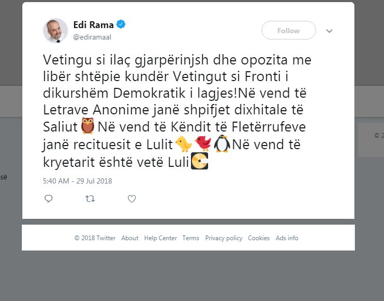Like the tweet with the heart icon
This screenshot has width=384, height=301.
132,199
